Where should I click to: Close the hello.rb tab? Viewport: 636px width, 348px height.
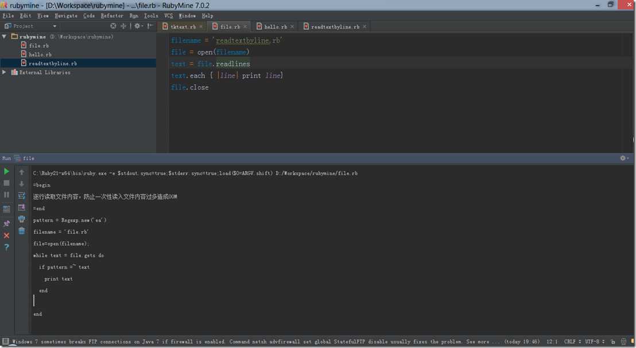click(x=292, y=27)
